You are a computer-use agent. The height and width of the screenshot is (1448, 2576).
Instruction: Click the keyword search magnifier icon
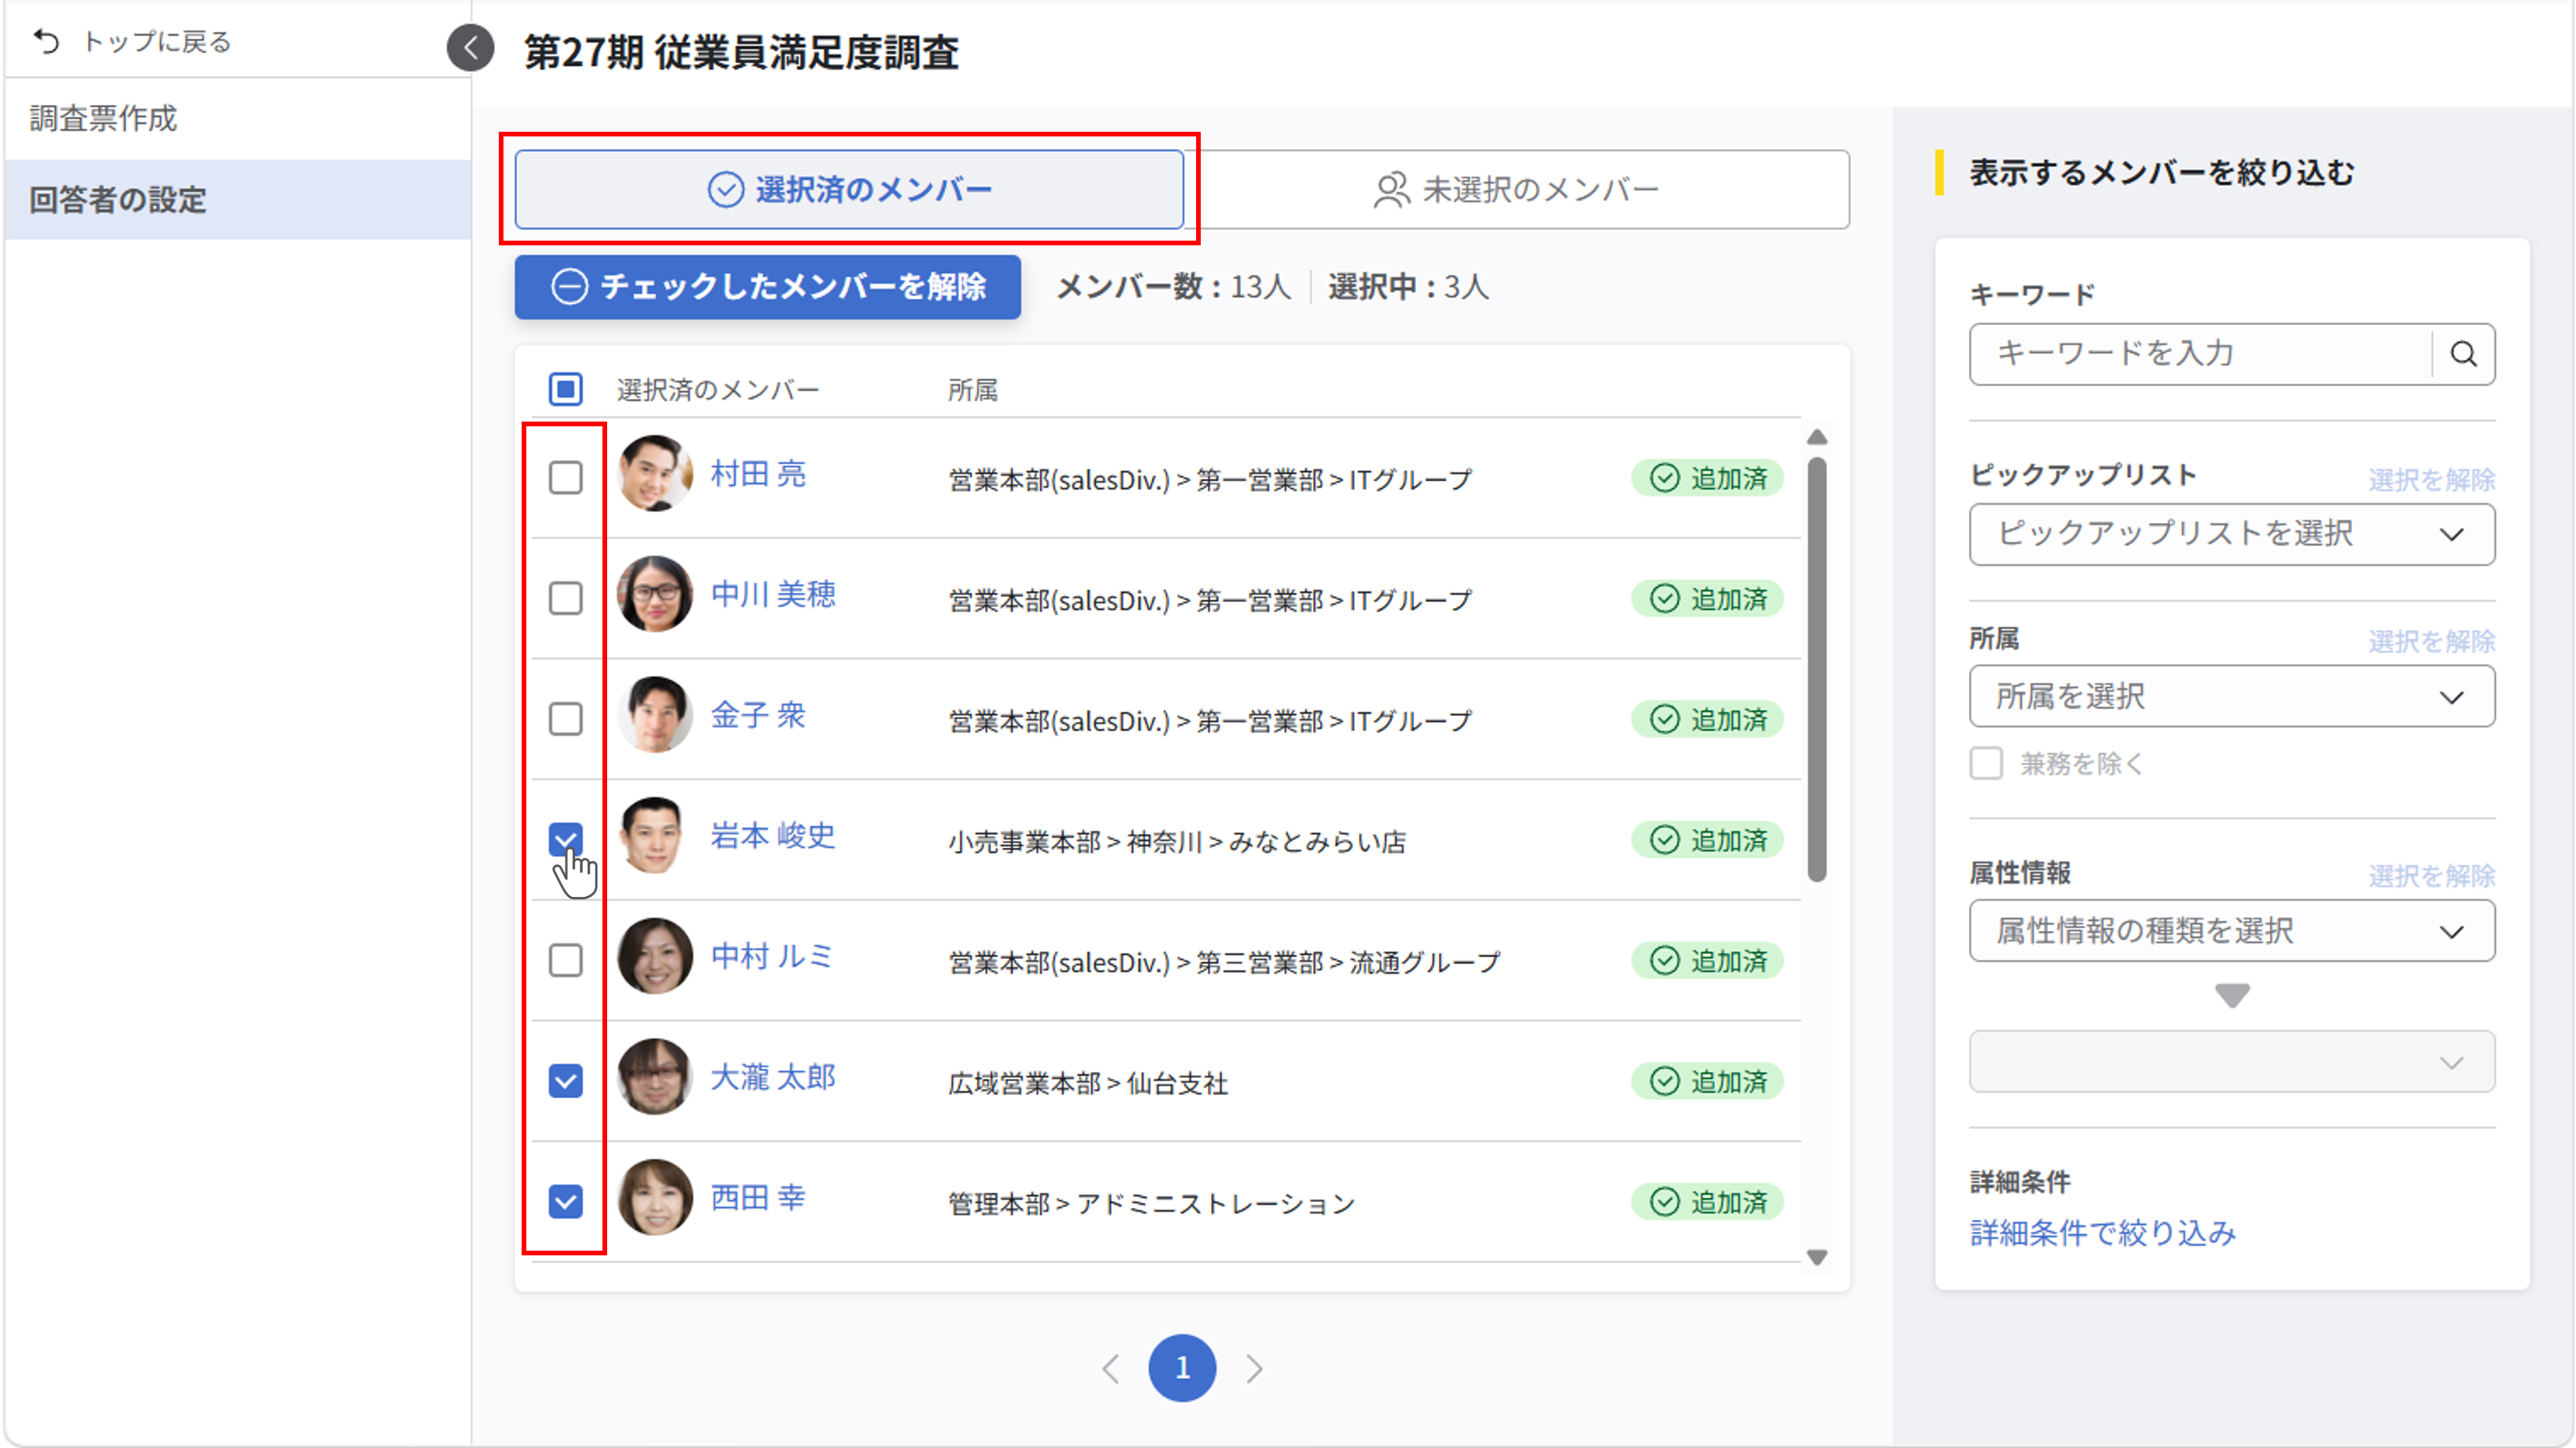(2463, 353)
